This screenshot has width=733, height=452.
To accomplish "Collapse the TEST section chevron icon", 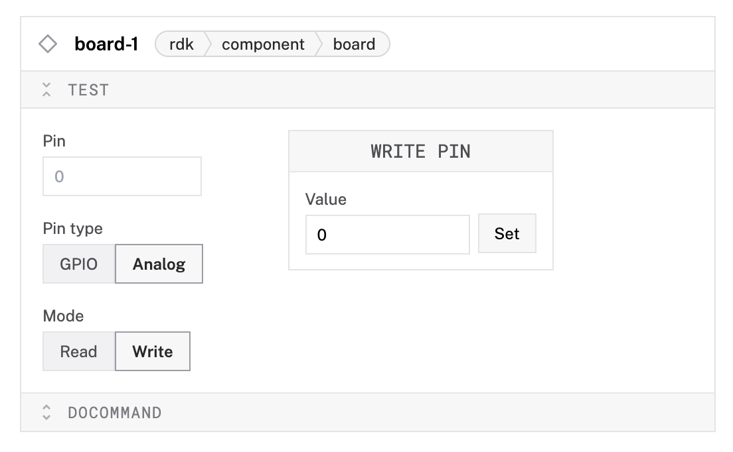I will 46,90.
